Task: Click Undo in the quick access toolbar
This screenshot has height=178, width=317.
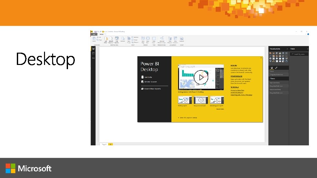Action: pos(98,32)
